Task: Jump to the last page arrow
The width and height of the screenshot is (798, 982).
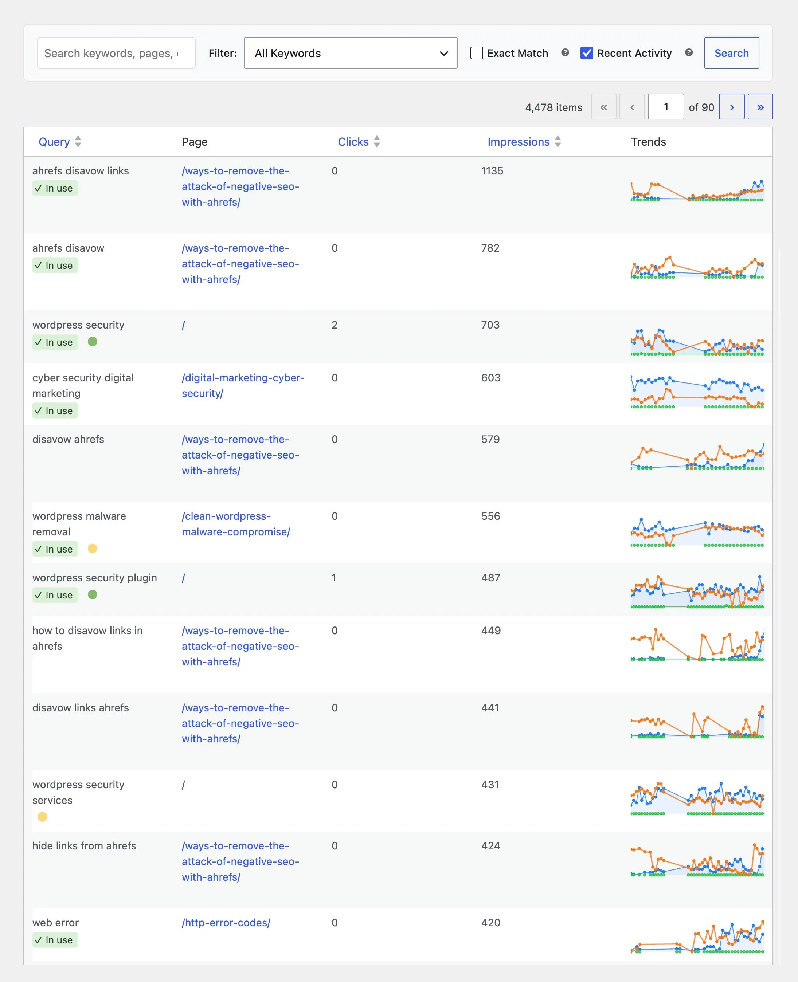Action: click(x=760, y=107)
